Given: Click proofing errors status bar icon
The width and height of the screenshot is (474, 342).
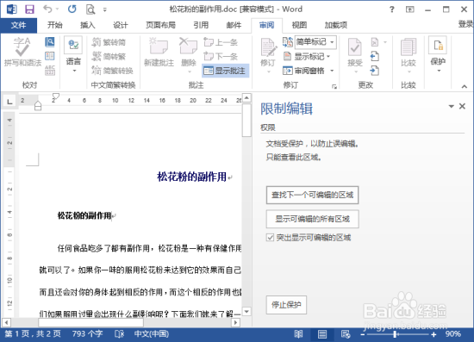Looking at the screenshot, I should coord(120,334).
